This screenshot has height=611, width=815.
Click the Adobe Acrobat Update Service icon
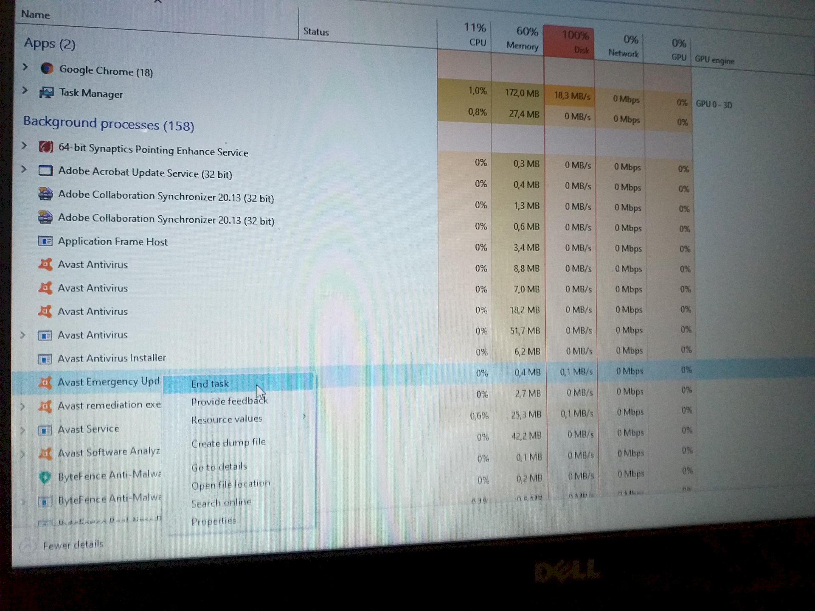click(45, 171)
